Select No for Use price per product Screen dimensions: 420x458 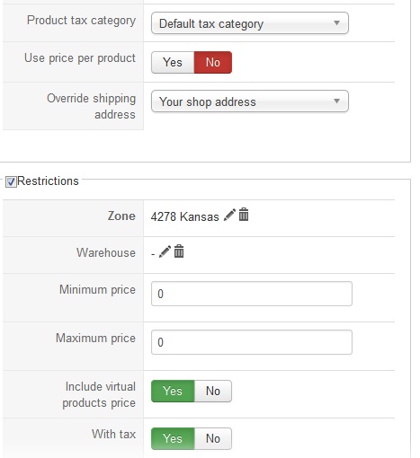click(213, 62)
